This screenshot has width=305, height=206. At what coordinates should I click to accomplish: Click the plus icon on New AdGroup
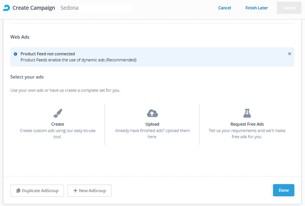(75, 191)
